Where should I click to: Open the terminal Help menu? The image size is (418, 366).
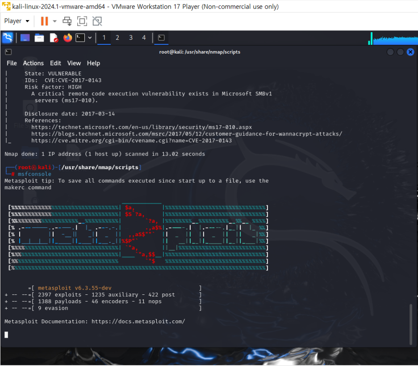[x=93, y=63]
